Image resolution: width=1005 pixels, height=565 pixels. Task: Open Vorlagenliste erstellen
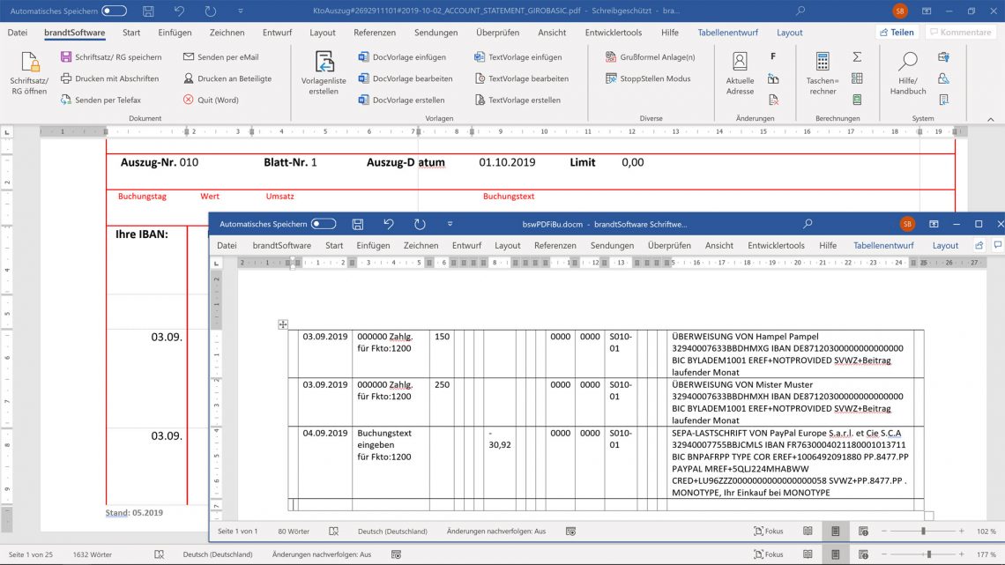(324, 73)
